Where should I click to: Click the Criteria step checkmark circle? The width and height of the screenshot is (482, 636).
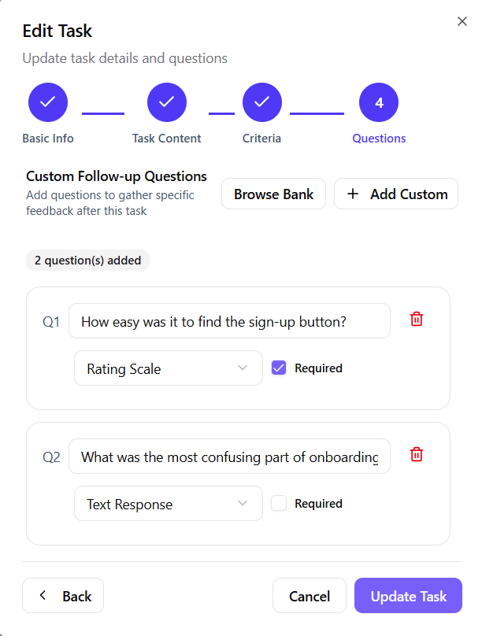pyautogui.click(x=262, y=102)
